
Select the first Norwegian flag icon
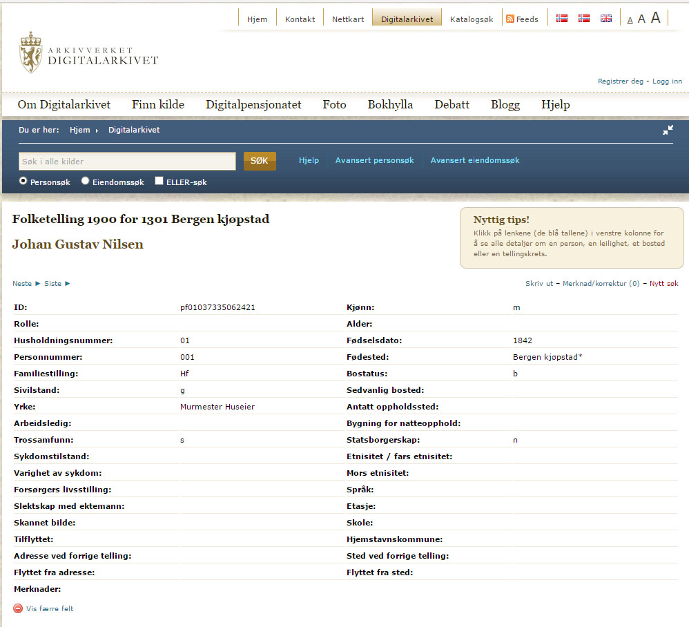click(x=562, y=19)
